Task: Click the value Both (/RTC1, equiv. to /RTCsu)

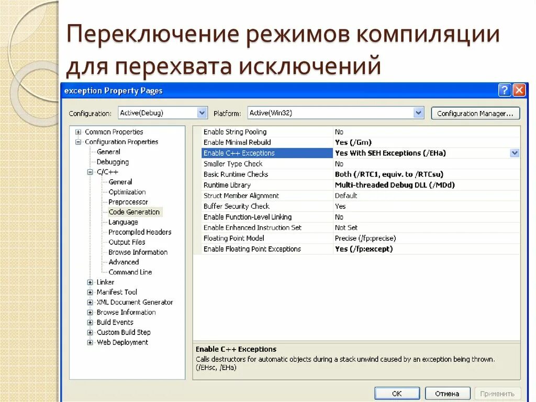Action: [389, 175]
